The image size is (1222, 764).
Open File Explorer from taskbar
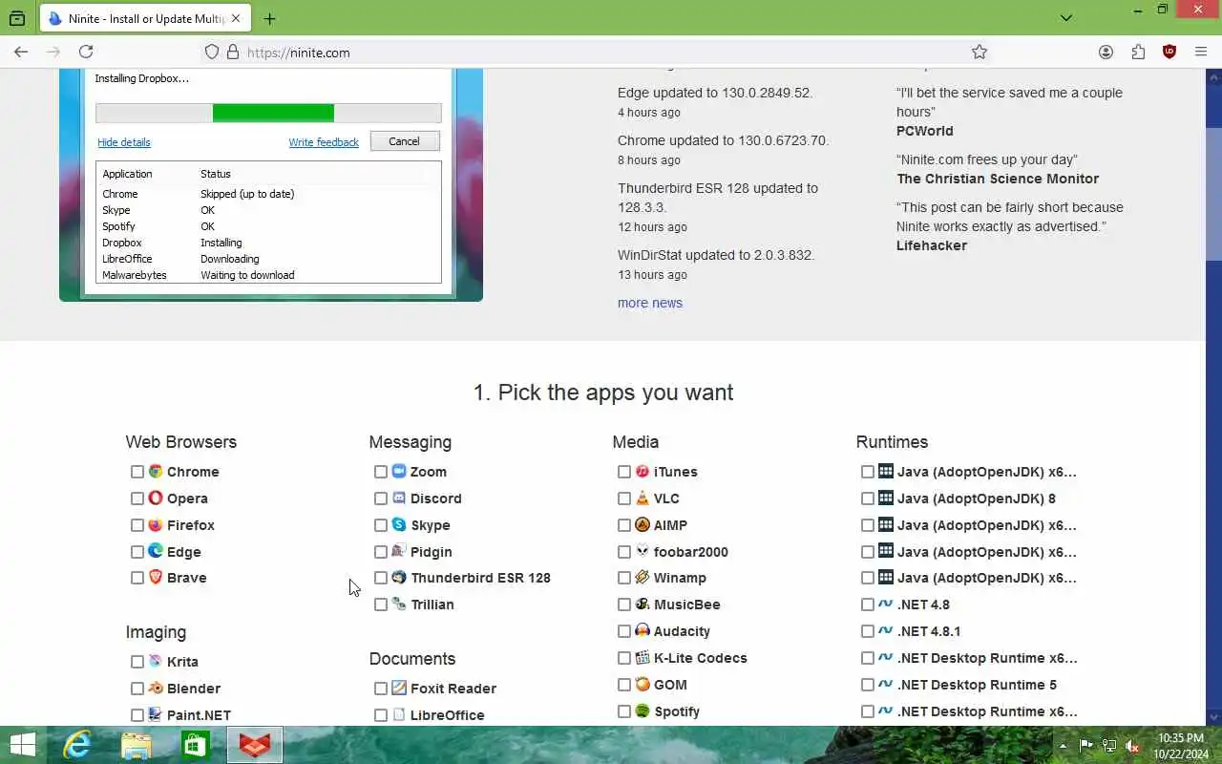pos(137,745)
